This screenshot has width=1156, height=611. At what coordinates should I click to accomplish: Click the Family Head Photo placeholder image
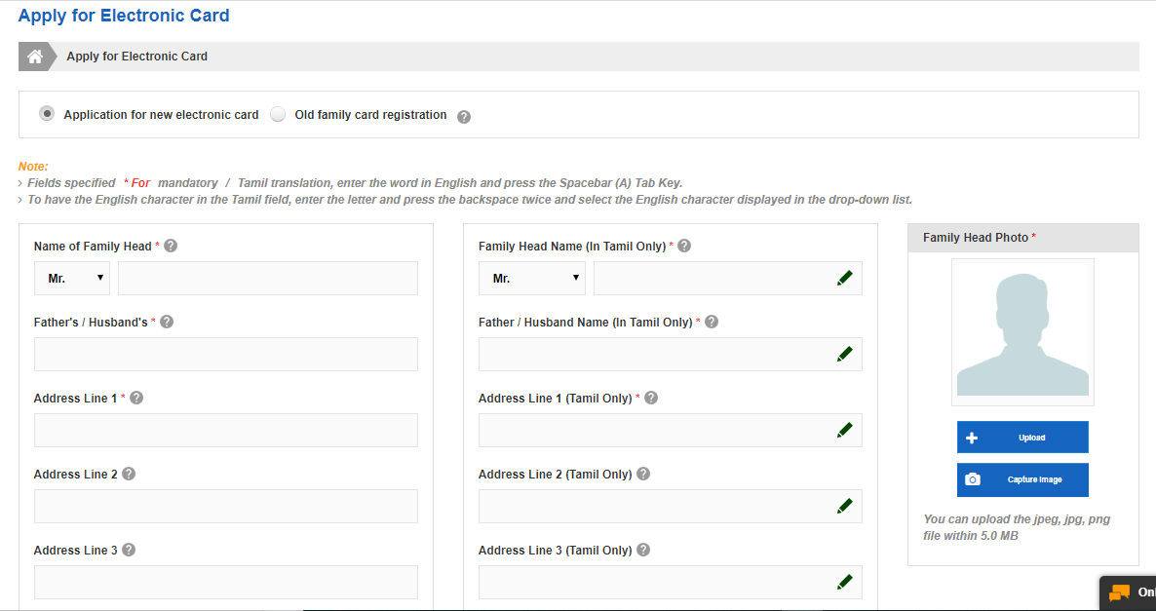coord(1022,331)
